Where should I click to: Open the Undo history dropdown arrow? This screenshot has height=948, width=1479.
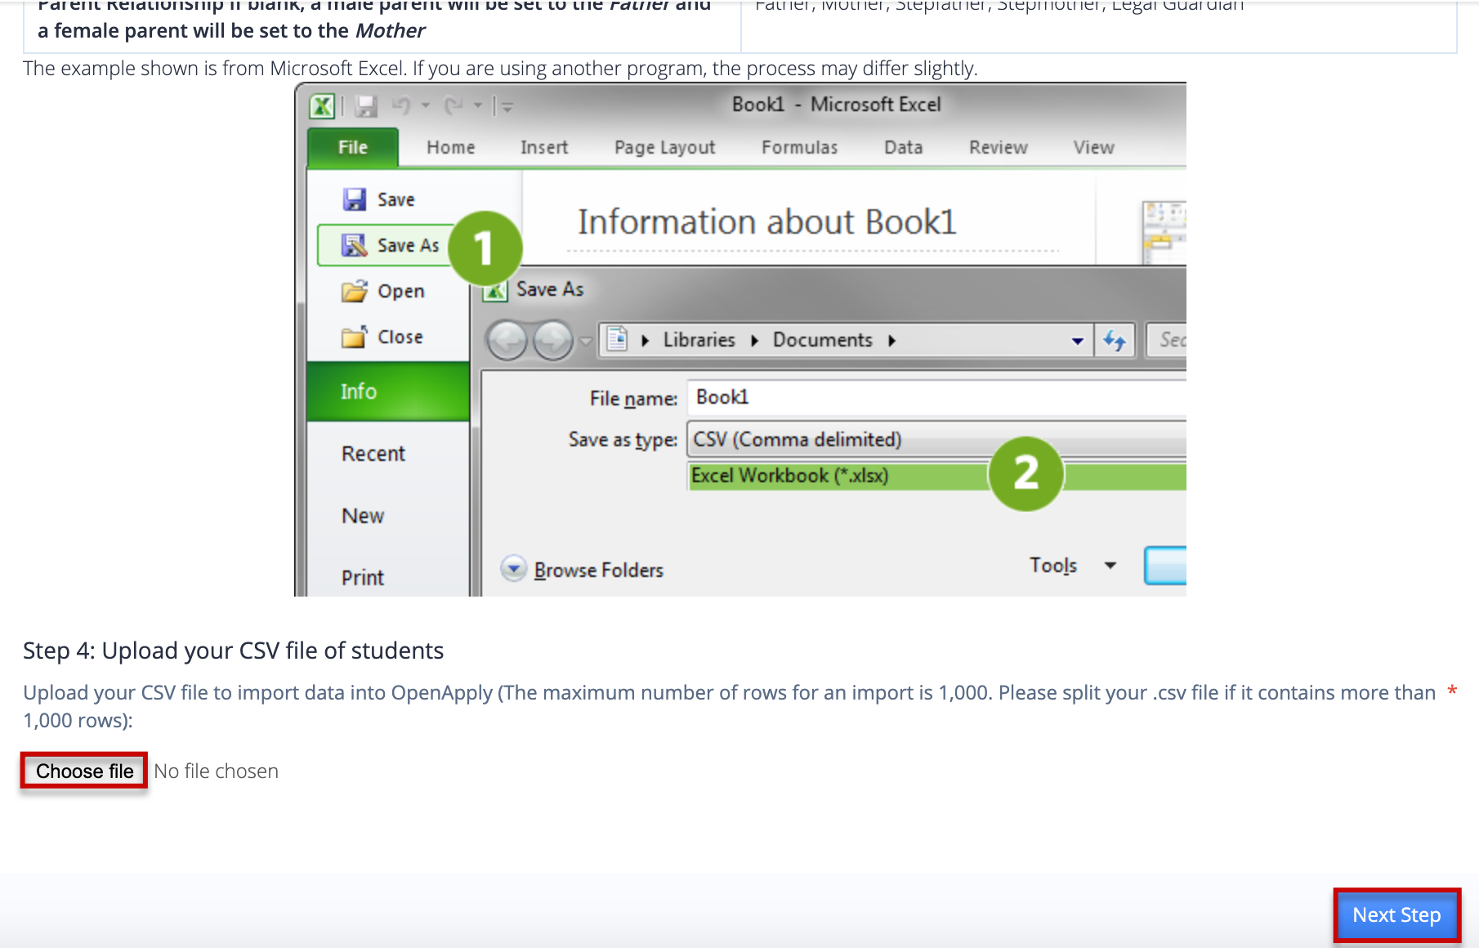coord(425,105)
